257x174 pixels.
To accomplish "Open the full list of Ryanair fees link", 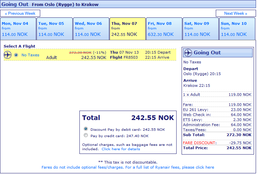I will click(128, 167).
